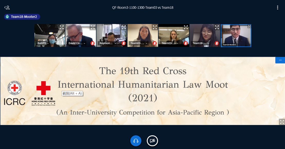Viewport: 285px width, 149px height.
Task: Maximize Raymond's video tile
Action: [124, 27]
